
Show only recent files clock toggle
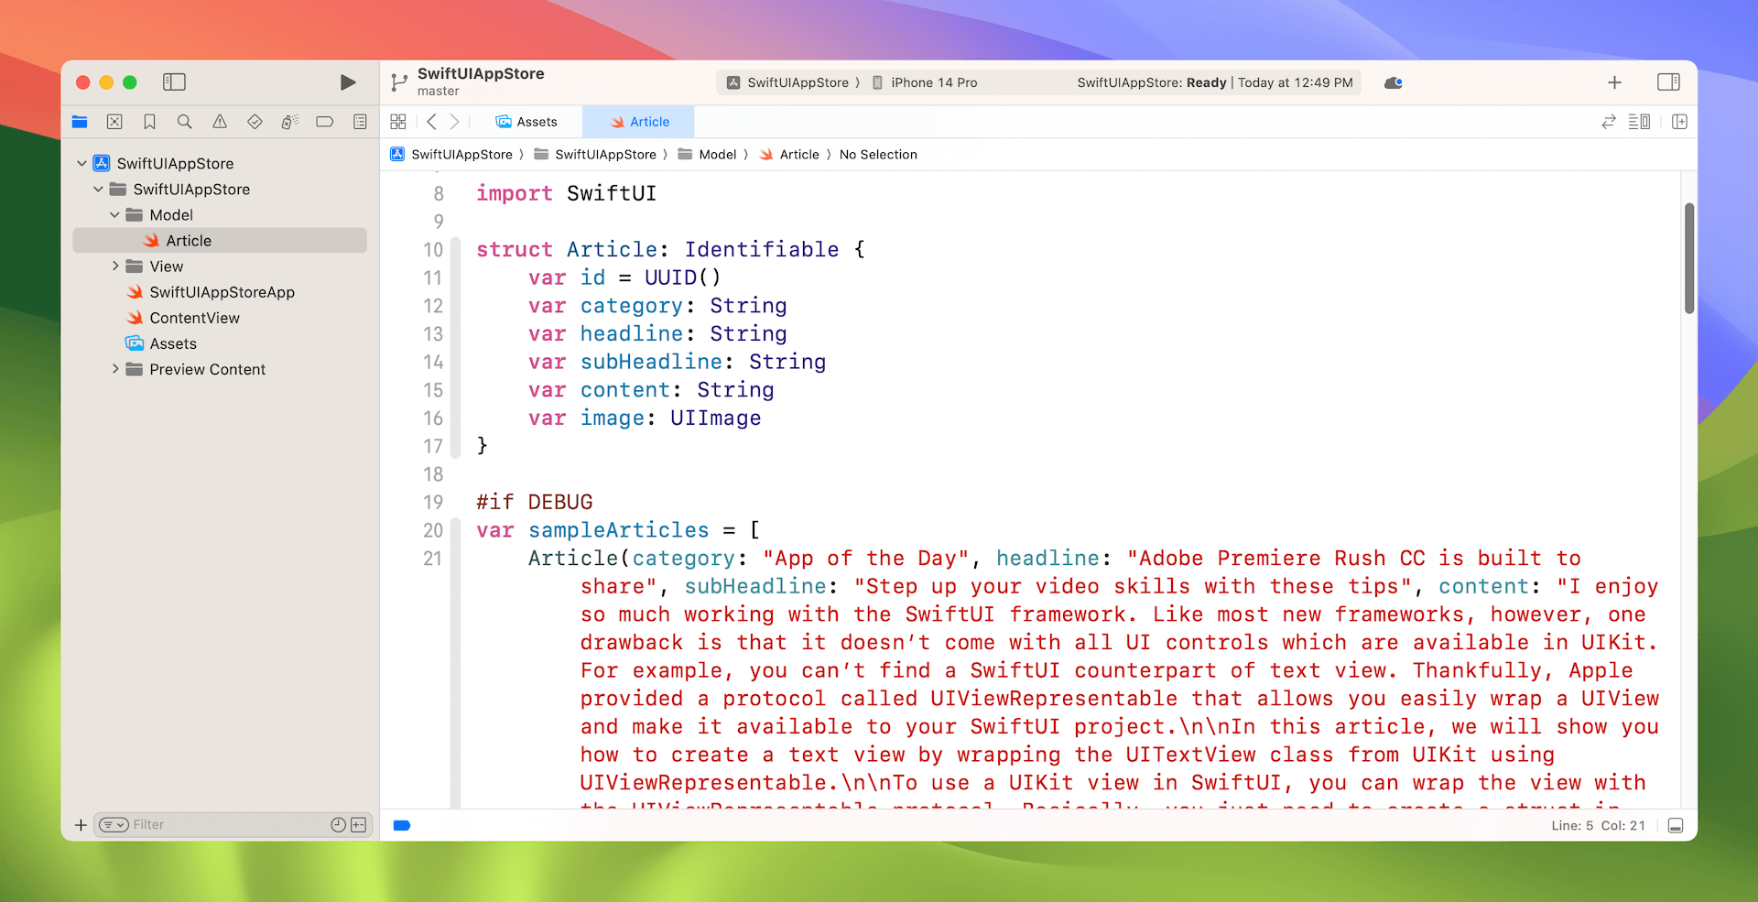point(338,825)
